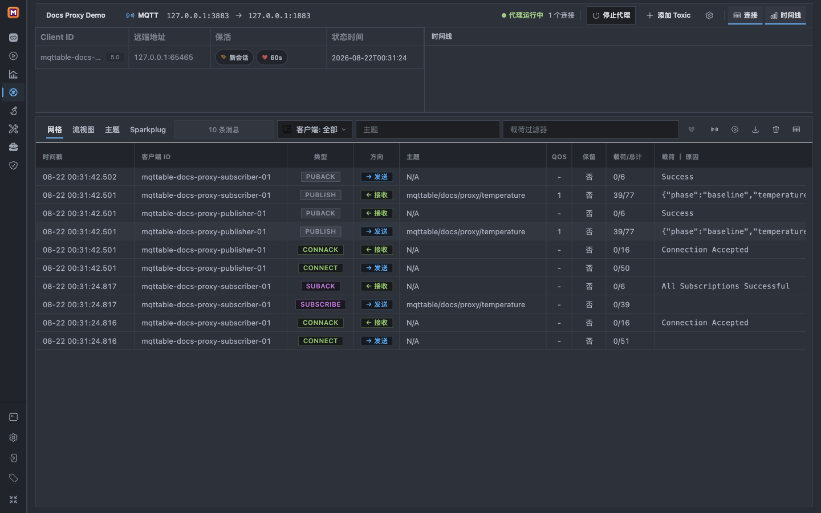
Task: Click the 添加 Toxic button
Action: click(x=668, y=15)
